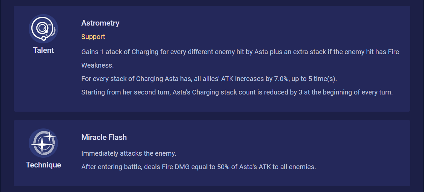The width and height of the screenshot is (424, 192).
Task: Click the 'Immediately attacks the enemy' line
Action: tap(129, 153)
